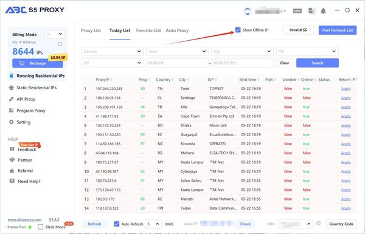Toggle the Auto Refresh checkbox
This screenshot has width=365, height=234.
tap(116, 224)
